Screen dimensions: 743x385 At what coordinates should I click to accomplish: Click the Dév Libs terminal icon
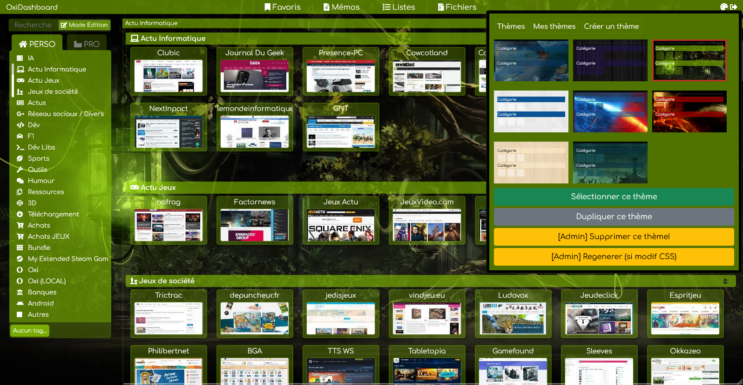click(x=20, y=147)
